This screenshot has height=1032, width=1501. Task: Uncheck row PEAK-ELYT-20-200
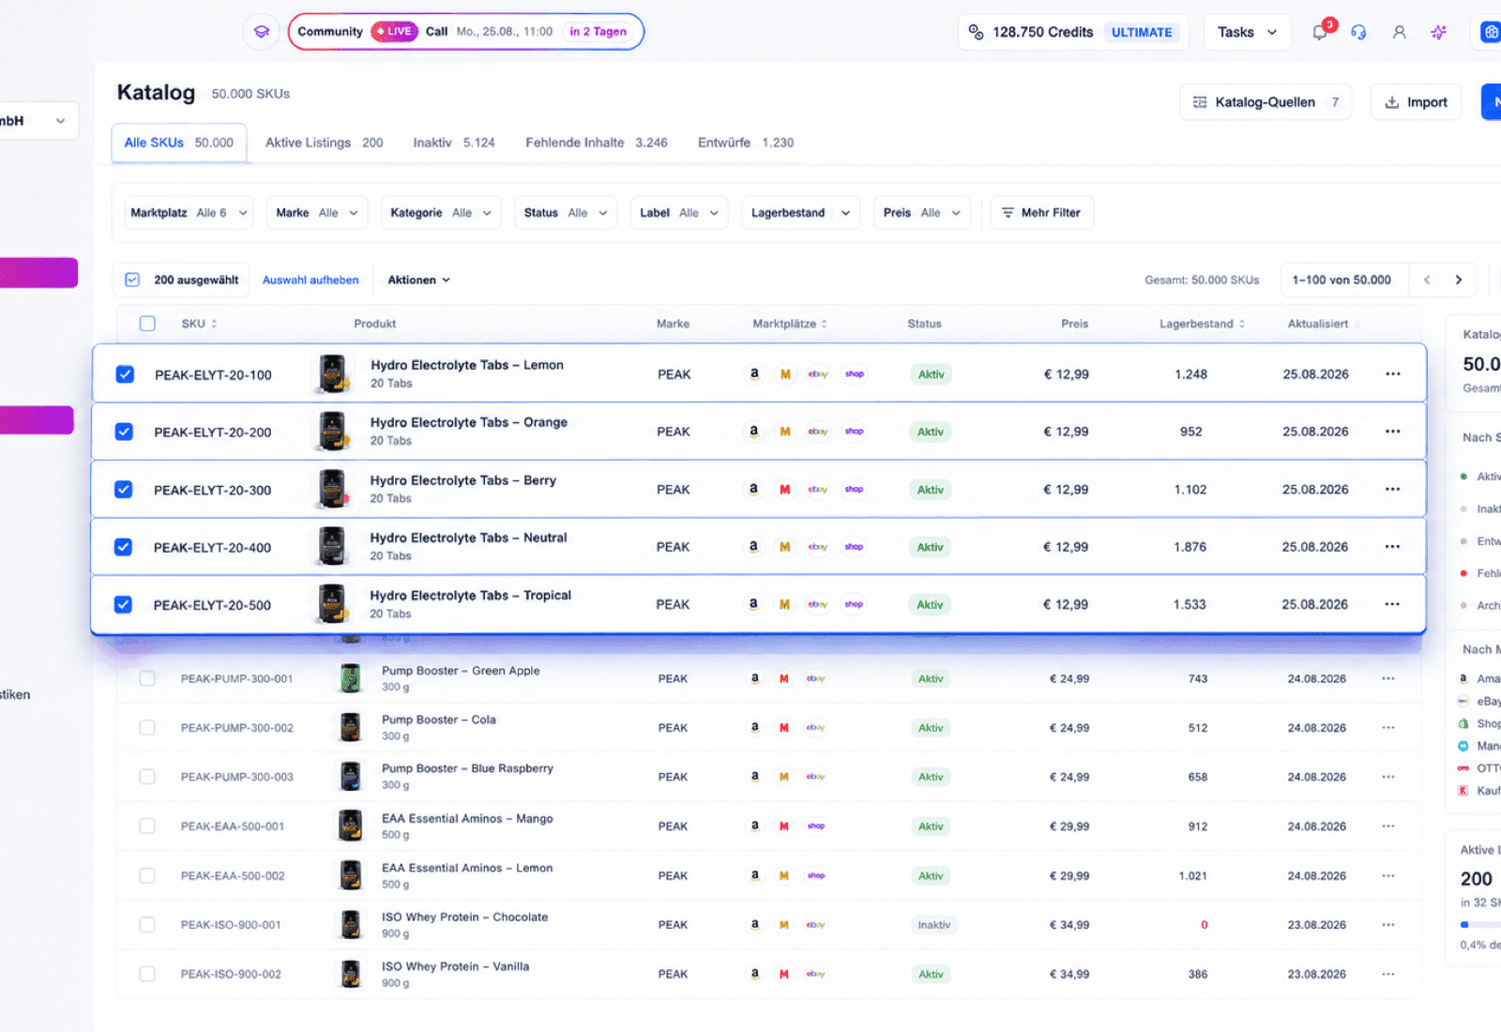(124, 432)
